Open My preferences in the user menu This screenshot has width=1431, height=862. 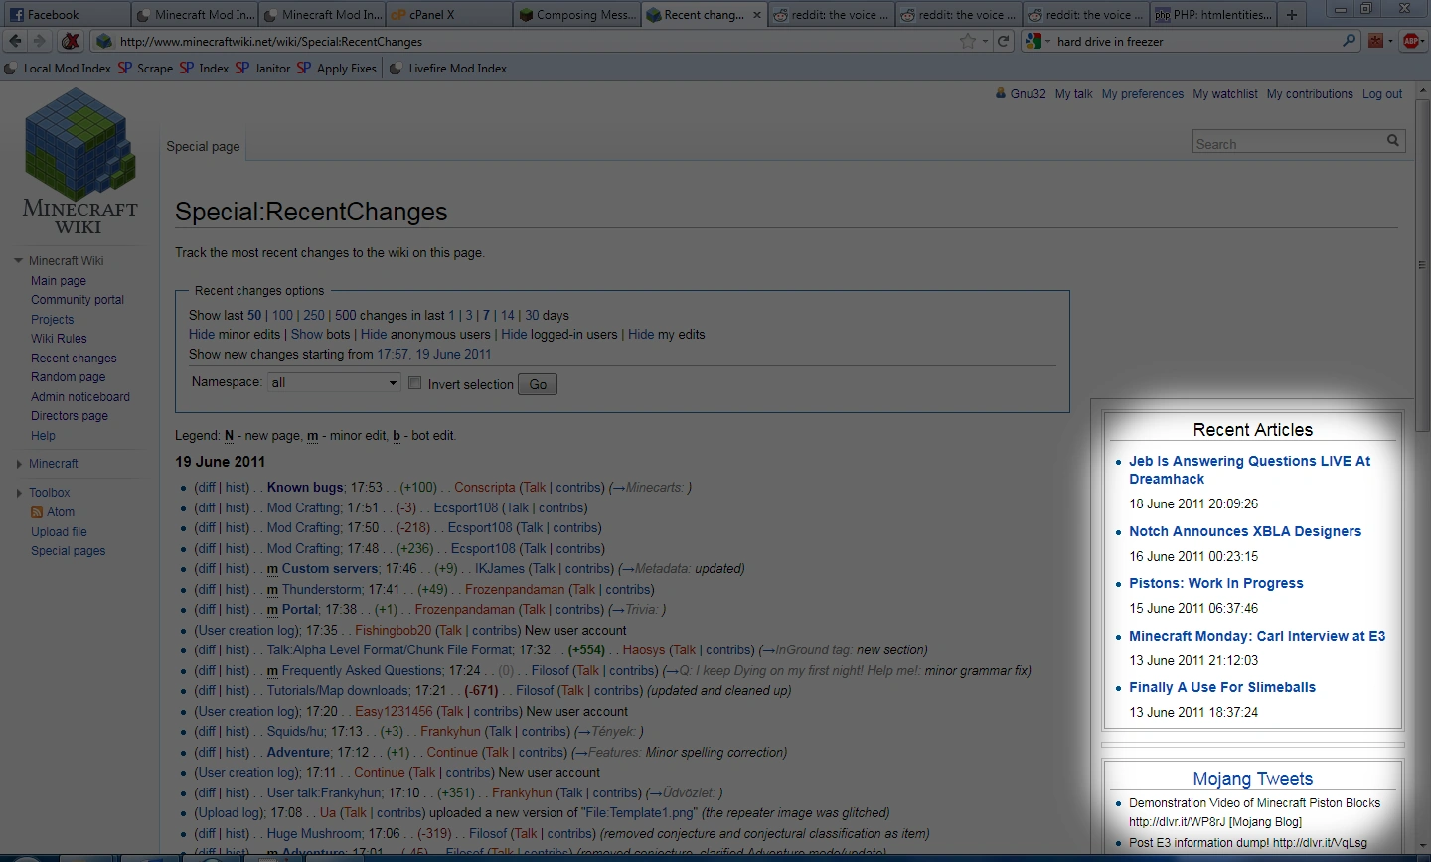point(1142,94)
